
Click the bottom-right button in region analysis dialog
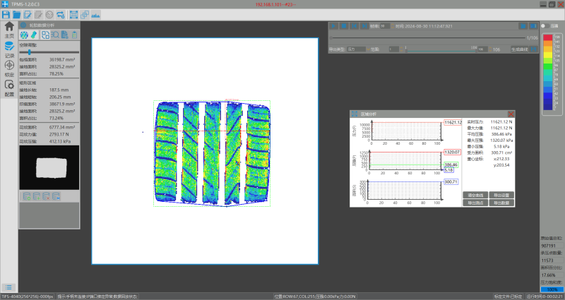coord(501,203)
